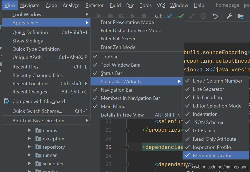
Task: Click the scheduler folder icon
Action: click(38, 164)
